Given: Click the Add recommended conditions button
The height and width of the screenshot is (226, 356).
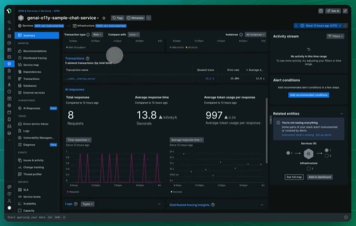Looking at the screenshot, I should (x=308, y=95).
